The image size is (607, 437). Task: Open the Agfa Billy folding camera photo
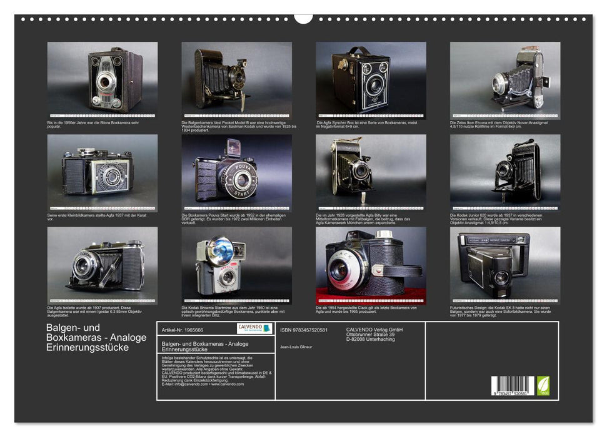[x=371, y=170]
